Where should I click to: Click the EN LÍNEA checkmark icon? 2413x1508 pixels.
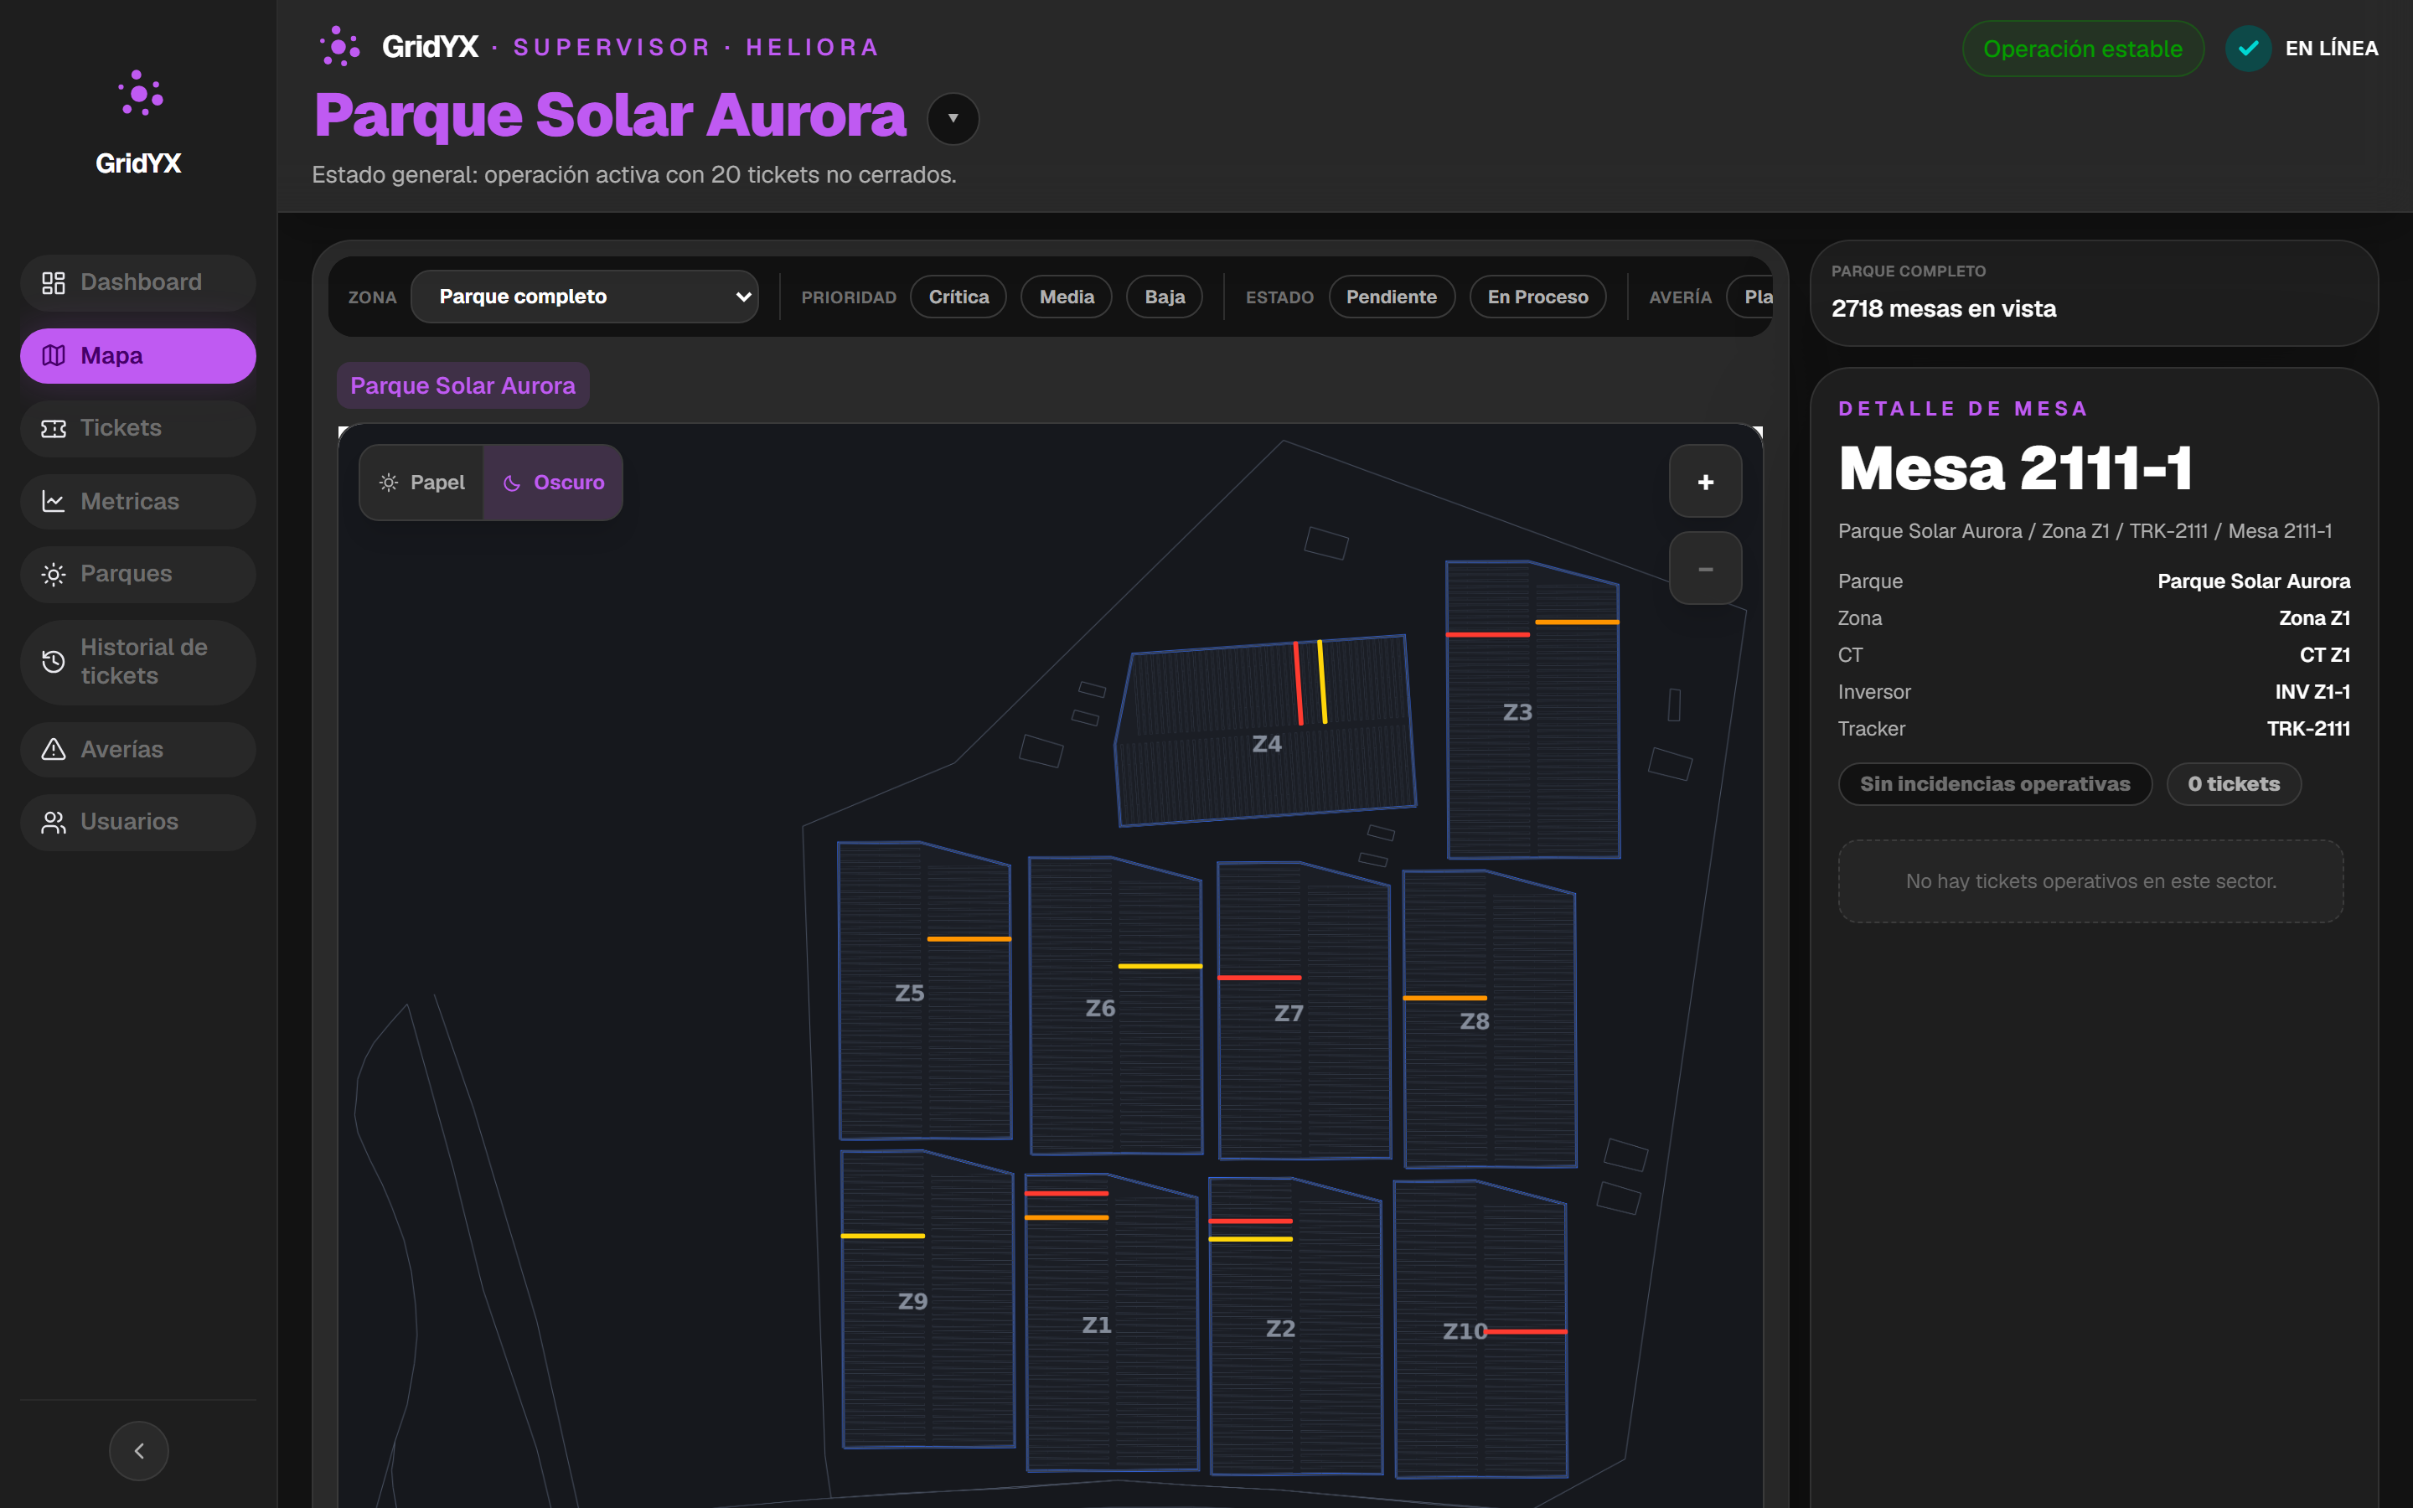pyautogui.click(x=2247, y=48)
